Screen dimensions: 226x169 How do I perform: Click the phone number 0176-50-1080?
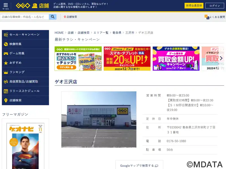pyautogui.click(x=176, y=141)
